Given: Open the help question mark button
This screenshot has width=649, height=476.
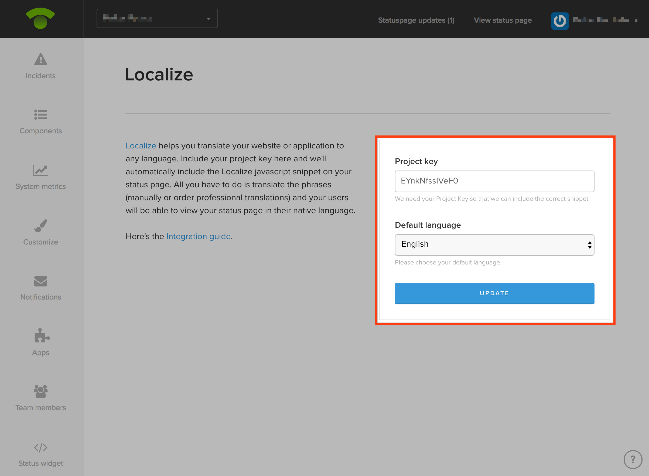Looking at the screenshot, I should point(633,459).
